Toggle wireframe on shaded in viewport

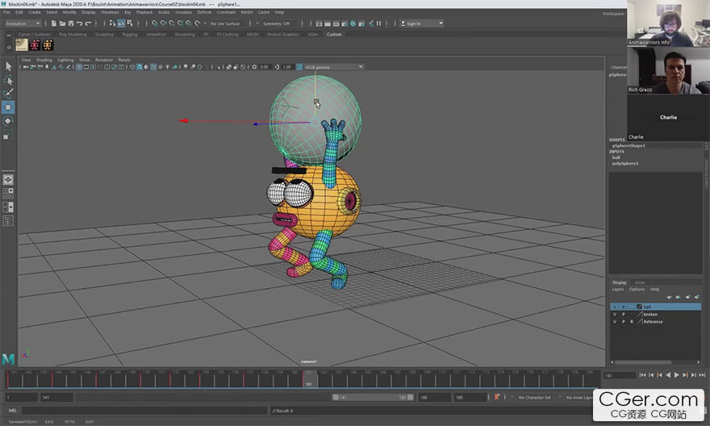(x=153, y=67)
